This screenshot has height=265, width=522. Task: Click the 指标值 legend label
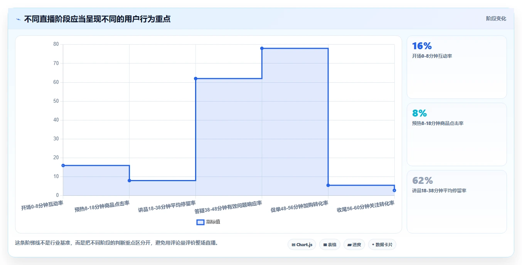click(213, 222)
